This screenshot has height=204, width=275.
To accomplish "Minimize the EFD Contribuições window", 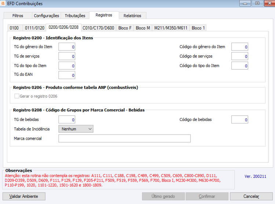I will (x=245, y=3).
